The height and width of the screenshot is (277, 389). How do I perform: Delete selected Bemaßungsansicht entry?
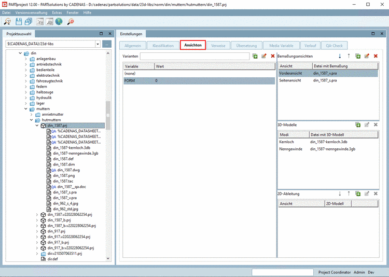376,56
